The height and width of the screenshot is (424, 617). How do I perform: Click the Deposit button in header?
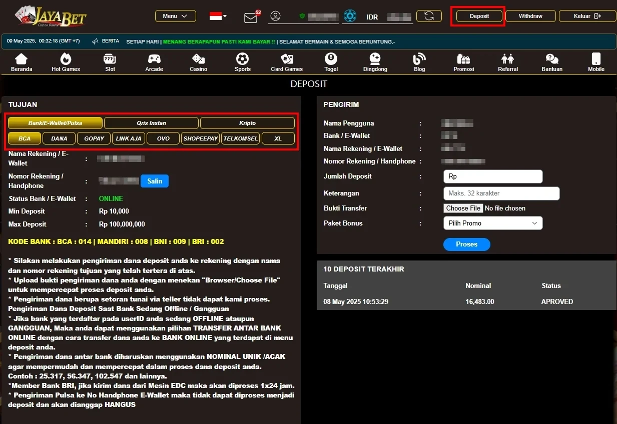pyautogui.click(x=479, y=16)
